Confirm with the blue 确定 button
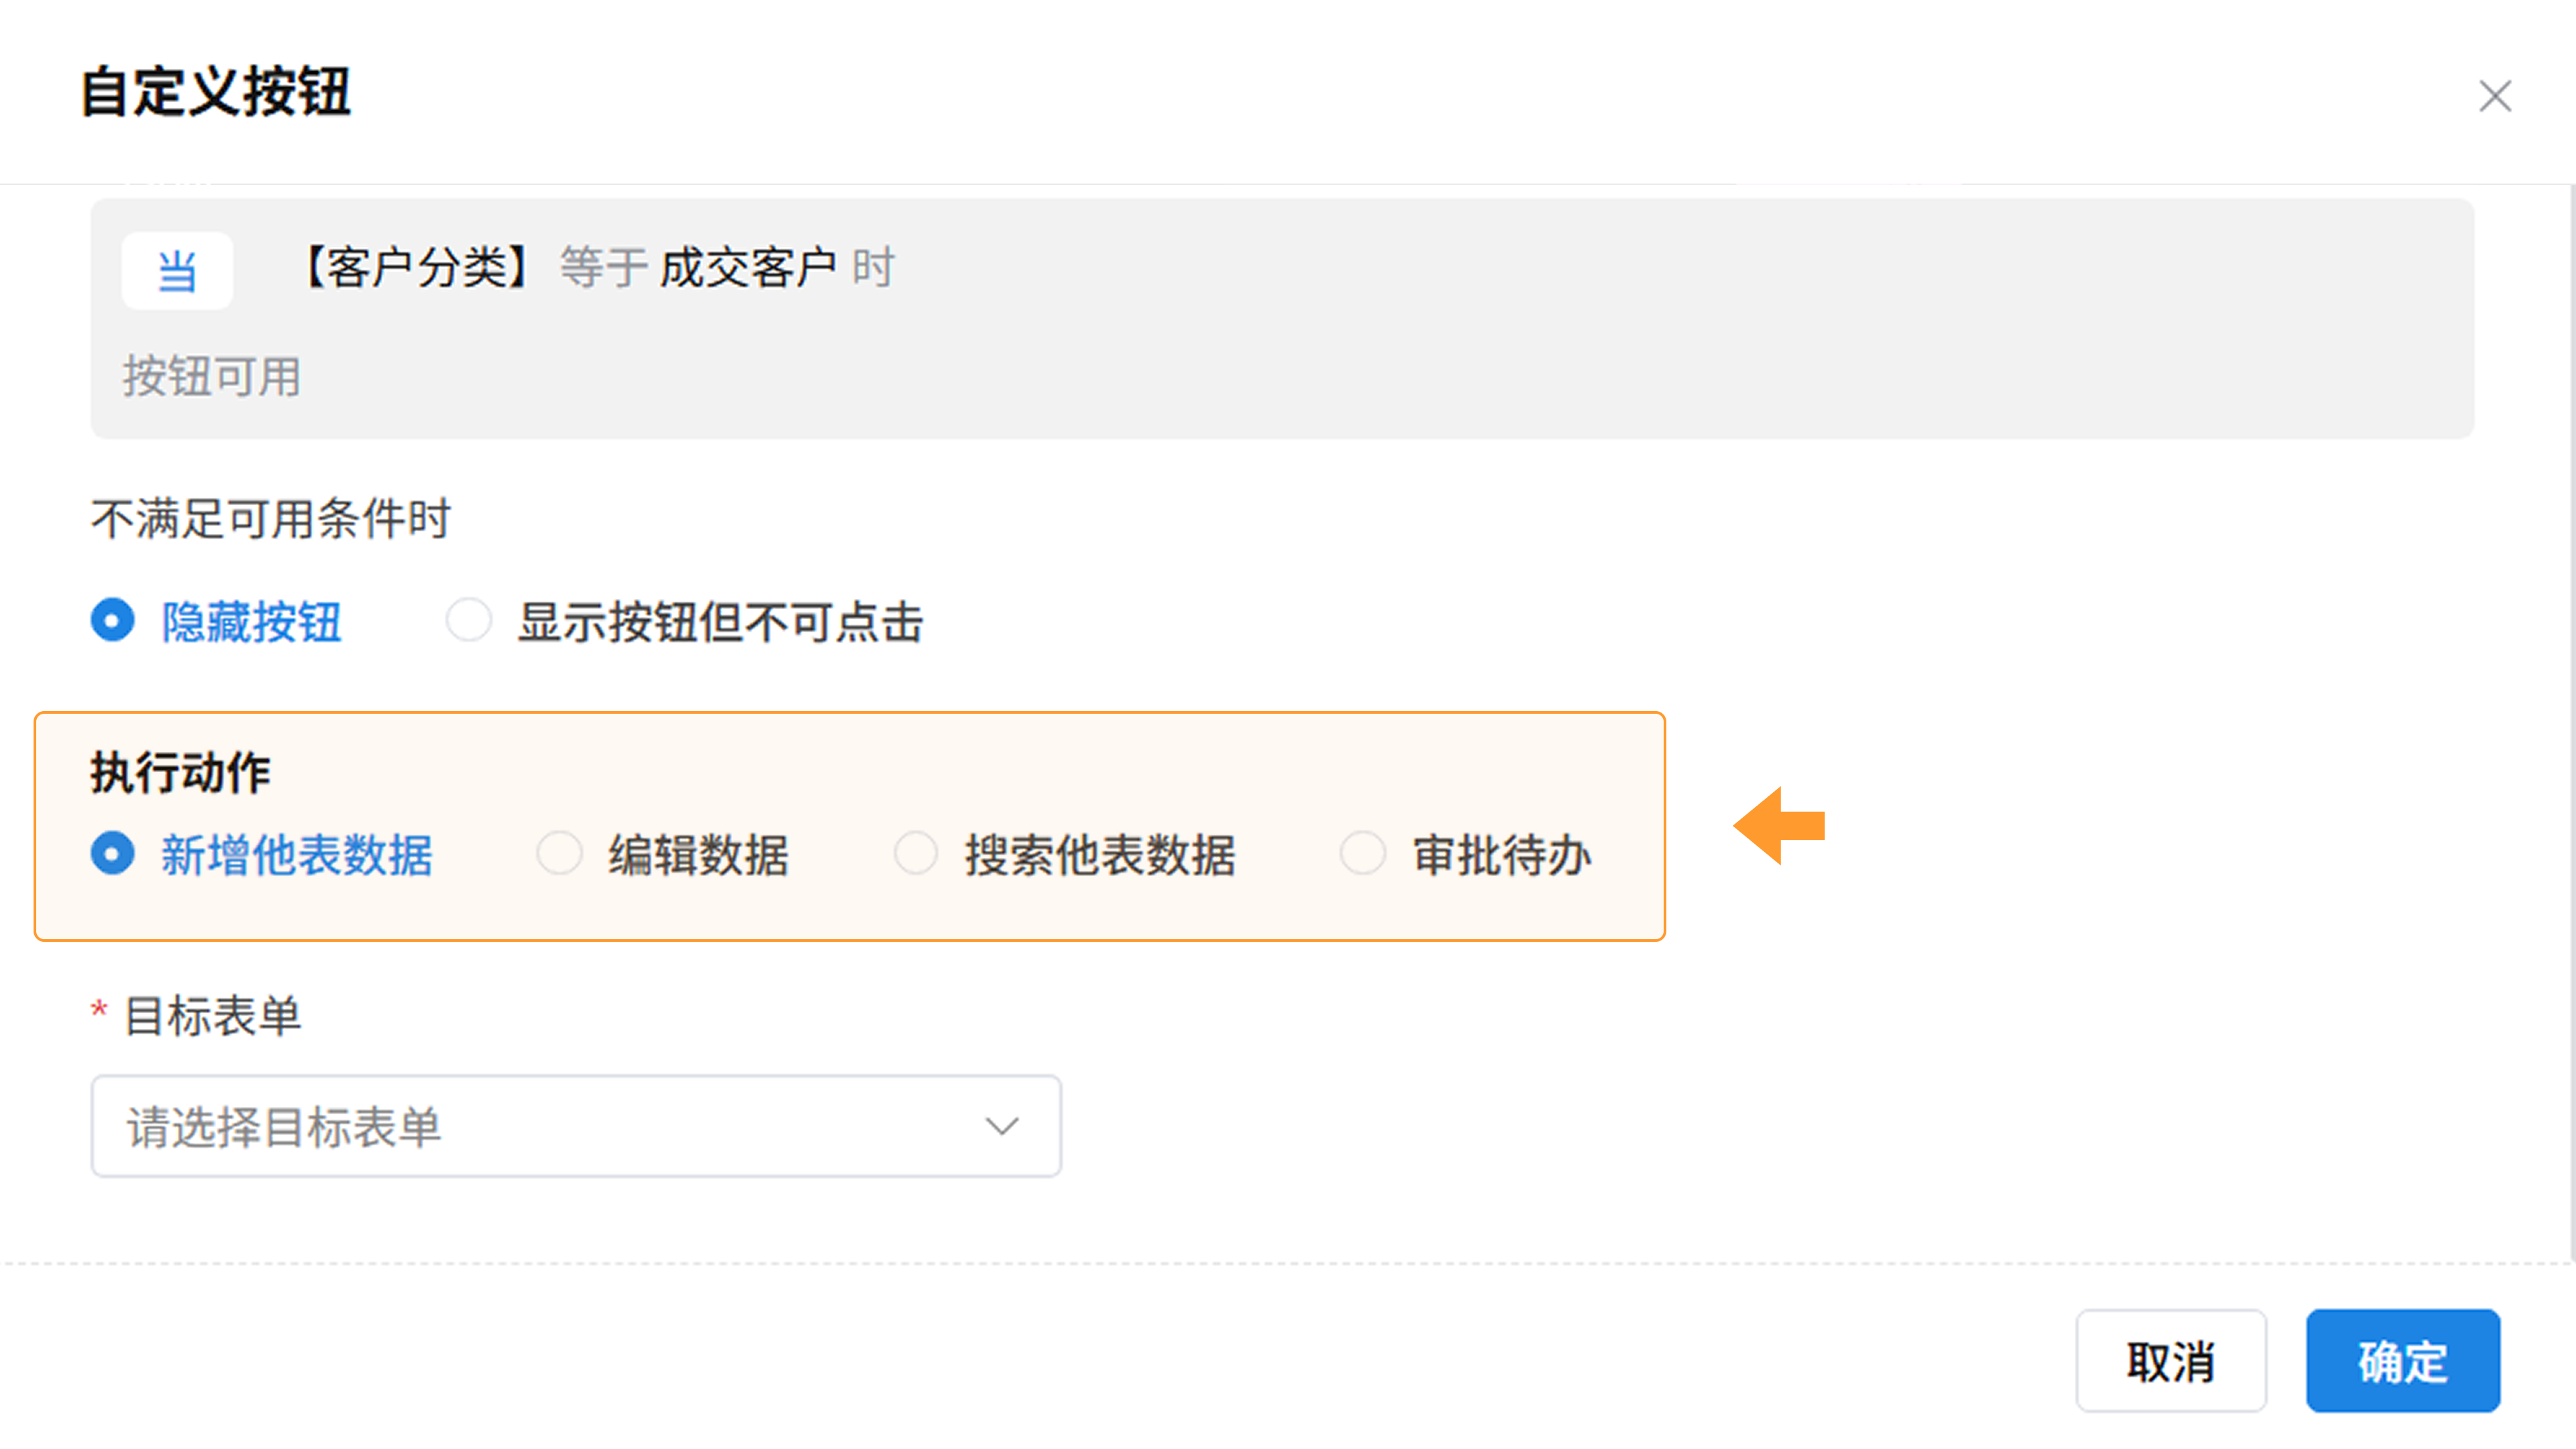This screenshot has width=2576, height=1449. tap(2402, 1361)
